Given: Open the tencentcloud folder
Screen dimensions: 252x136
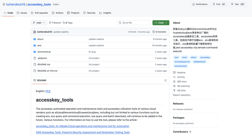Looking at the screenshot, I should tap(44, 52).
